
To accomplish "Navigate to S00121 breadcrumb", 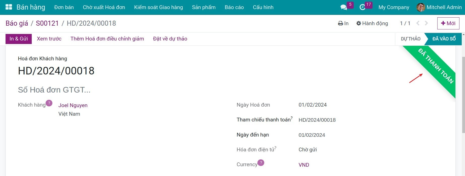I will 47,23.
